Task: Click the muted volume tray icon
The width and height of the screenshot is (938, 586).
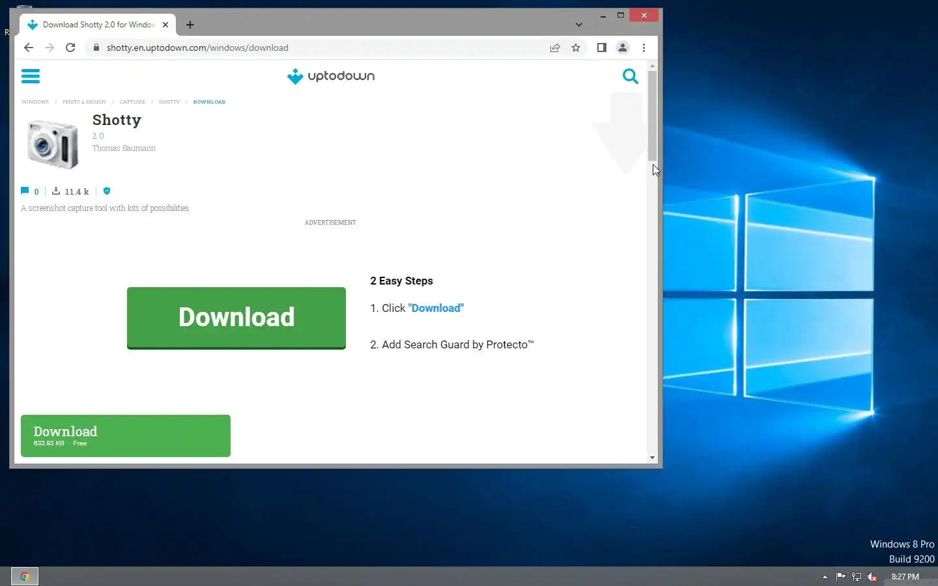Action: coord(872,577)
